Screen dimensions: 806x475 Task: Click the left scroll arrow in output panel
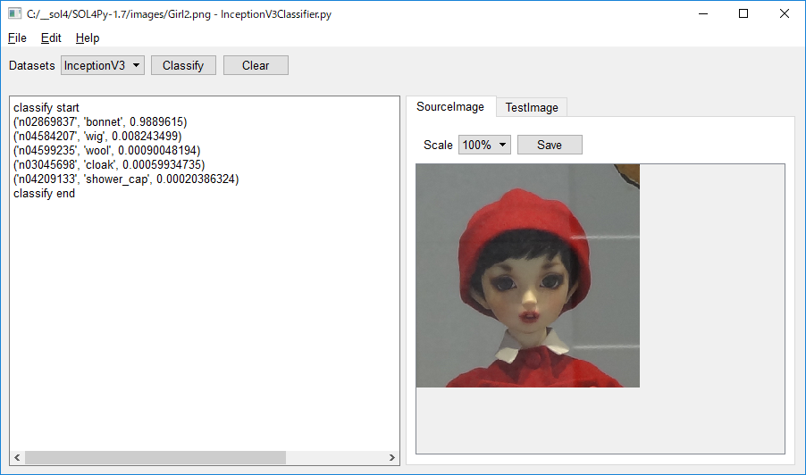click(17, 457)
